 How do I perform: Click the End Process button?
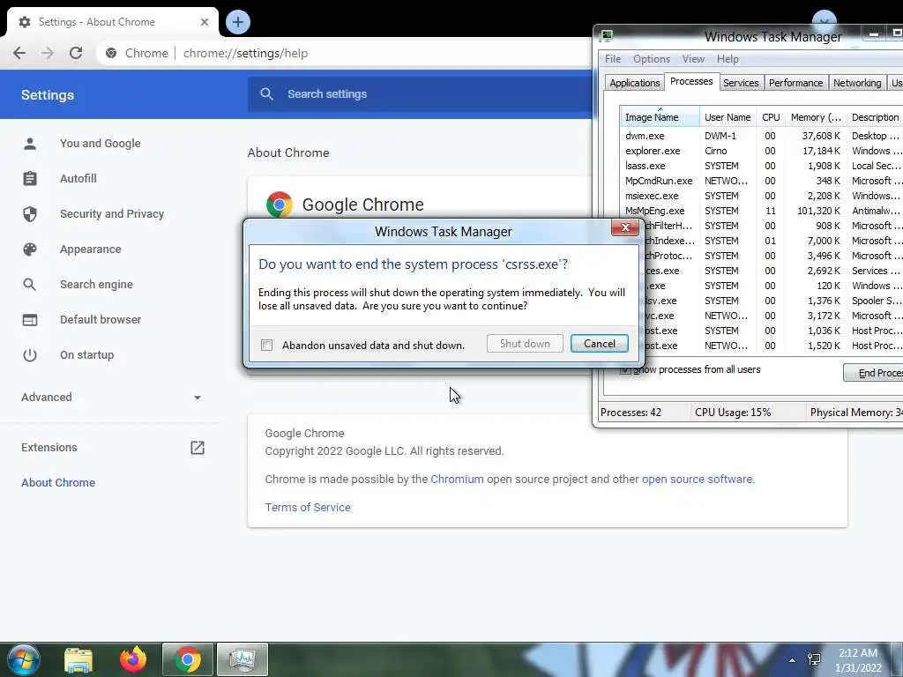[x=874, y=373]
